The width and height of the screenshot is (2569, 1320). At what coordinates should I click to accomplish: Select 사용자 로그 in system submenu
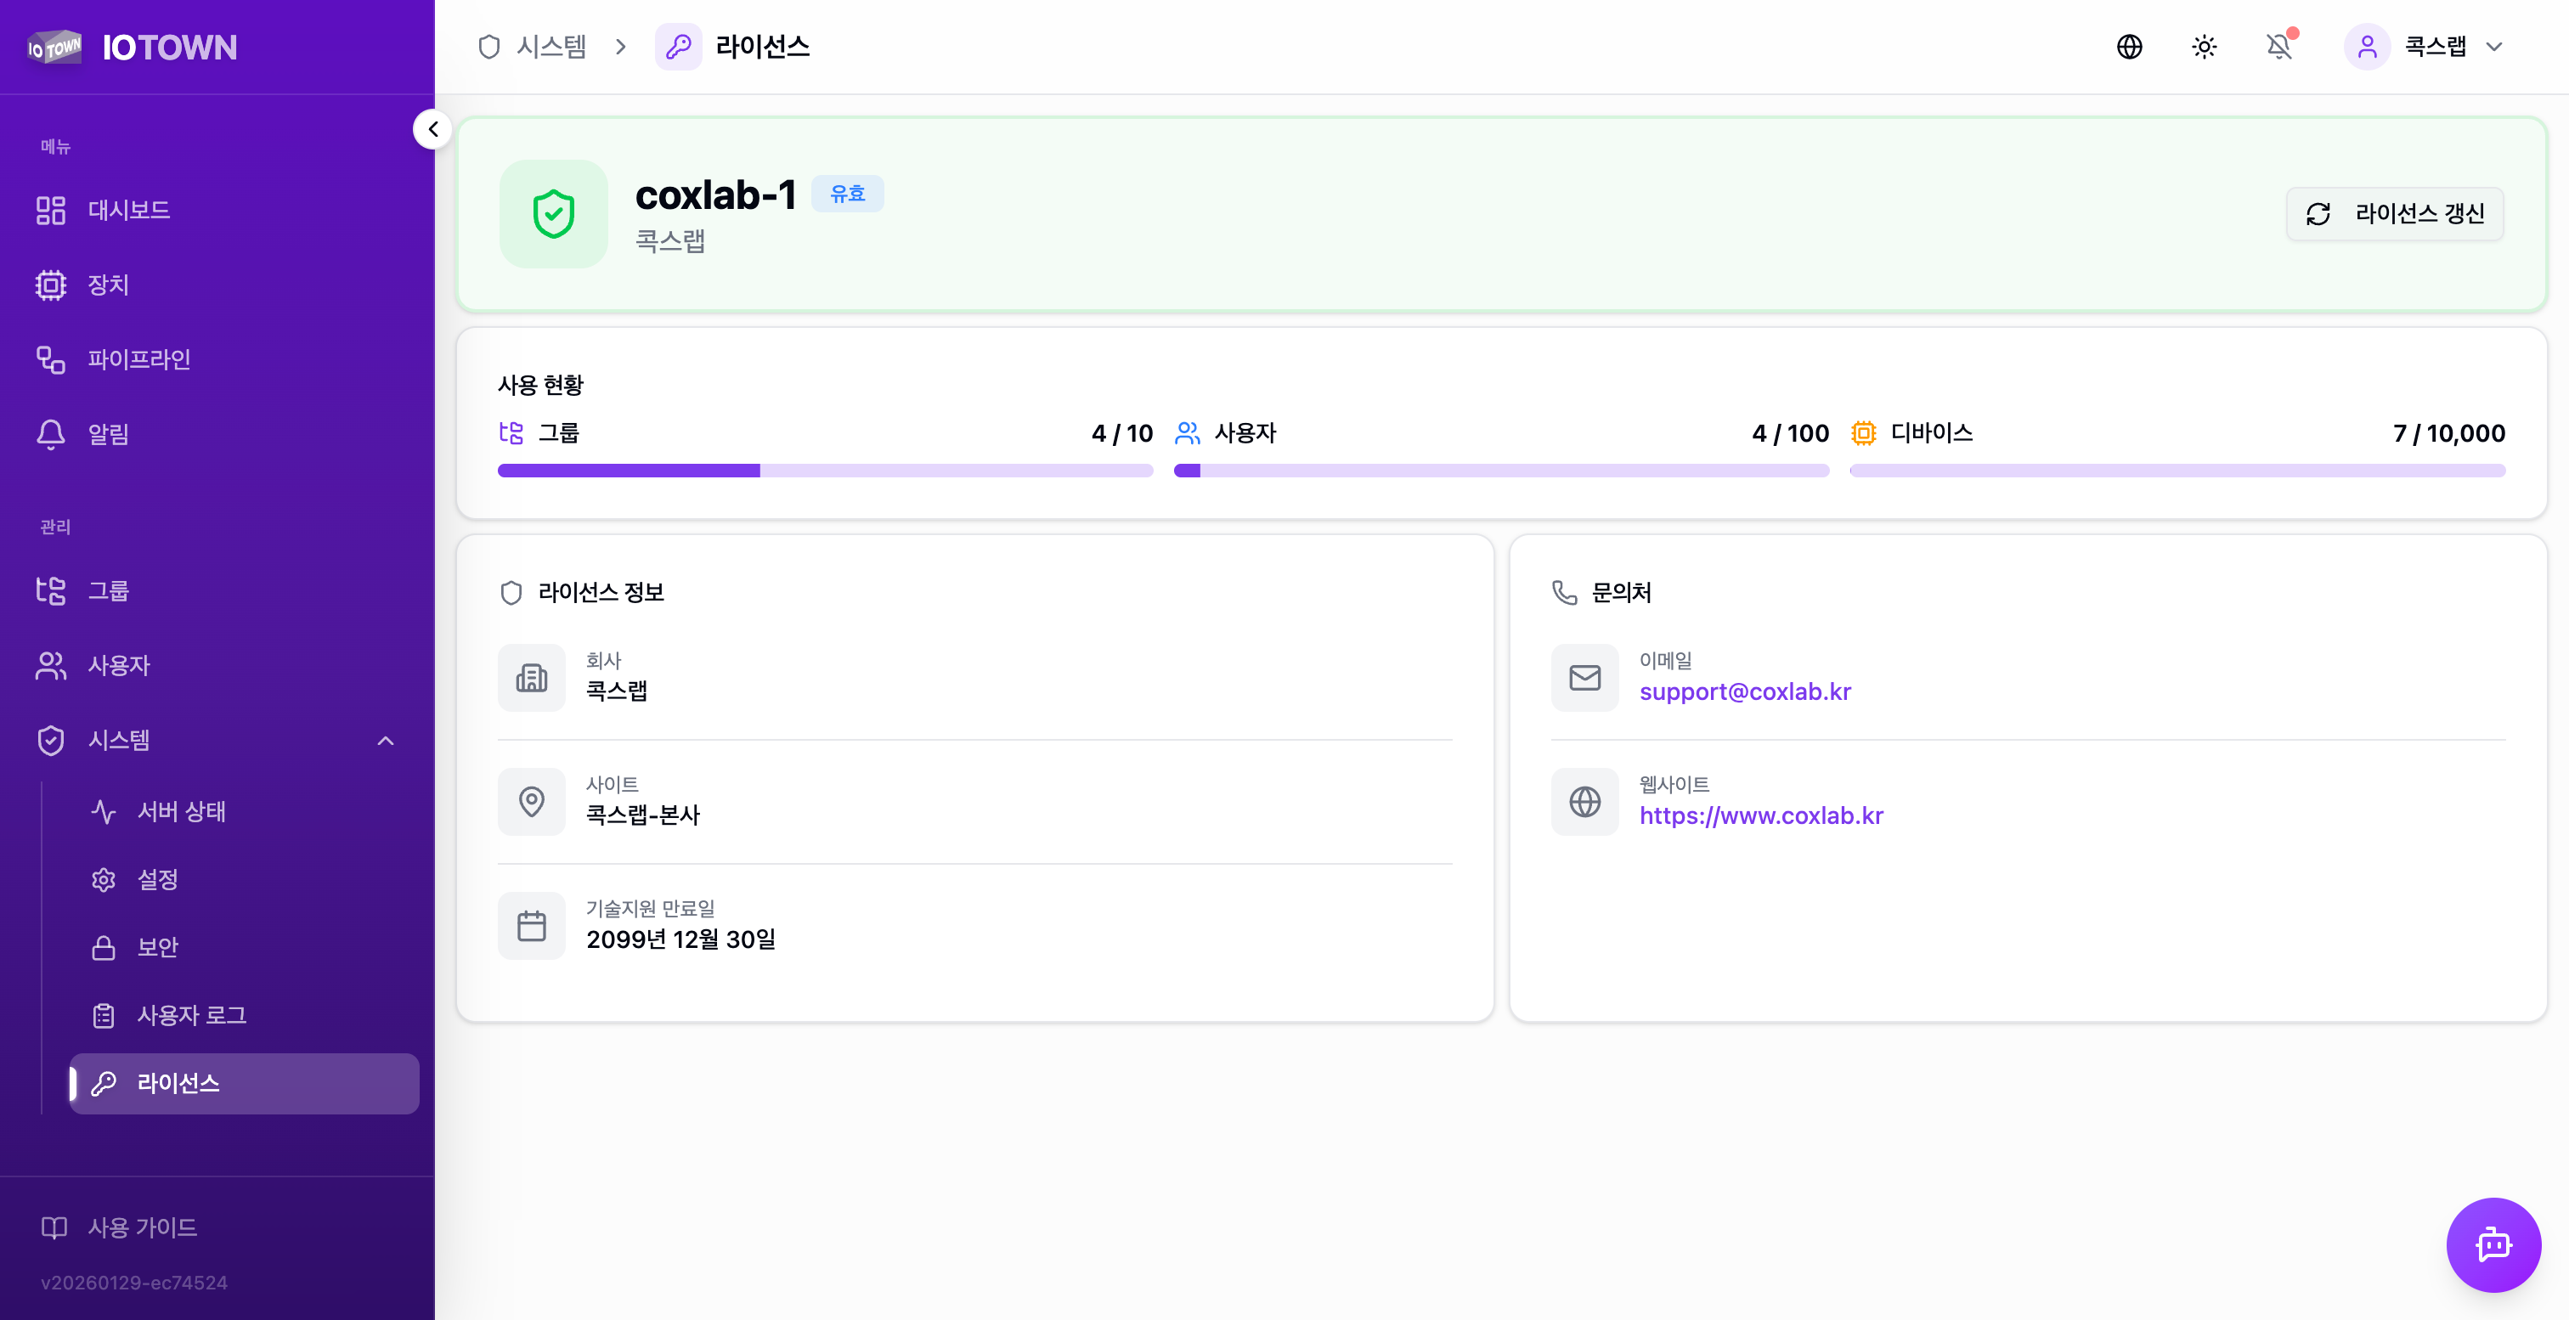[x=245, y=1015]
